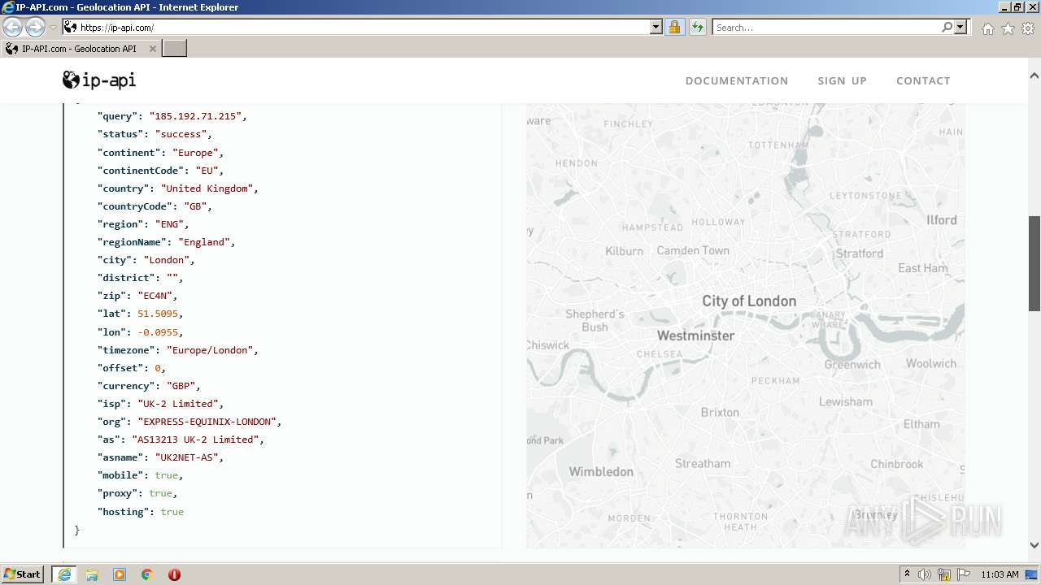Go forward with the browser Forward arrow

pos(35,27)
